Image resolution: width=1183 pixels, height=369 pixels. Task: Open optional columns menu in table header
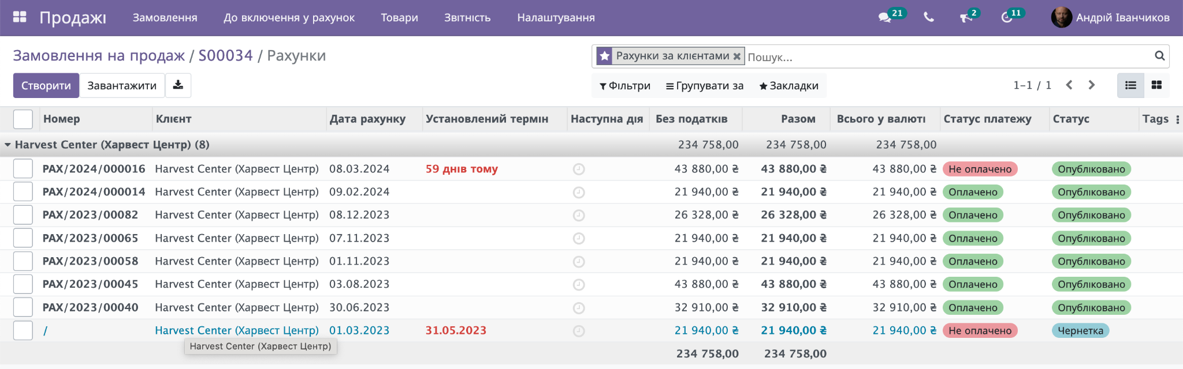point(1177,119)
